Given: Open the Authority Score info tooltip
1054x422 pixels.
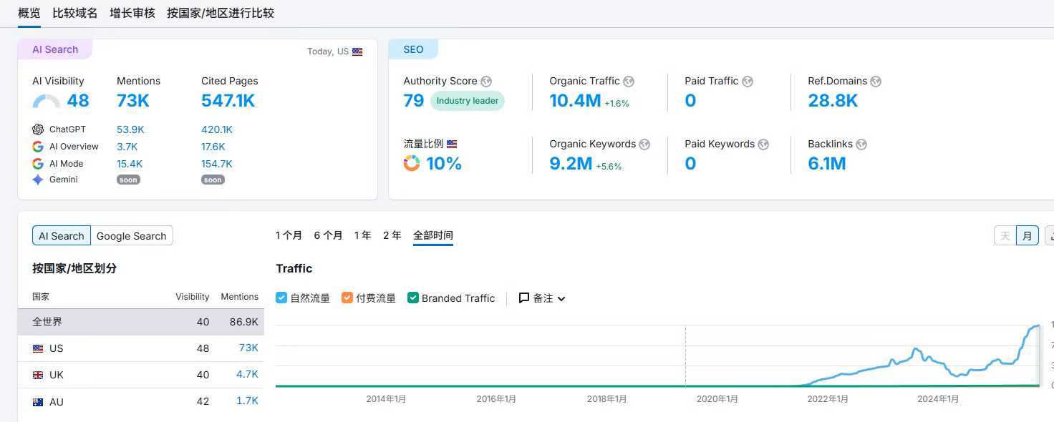Looking at the screenshot, I should pos(486,81).
